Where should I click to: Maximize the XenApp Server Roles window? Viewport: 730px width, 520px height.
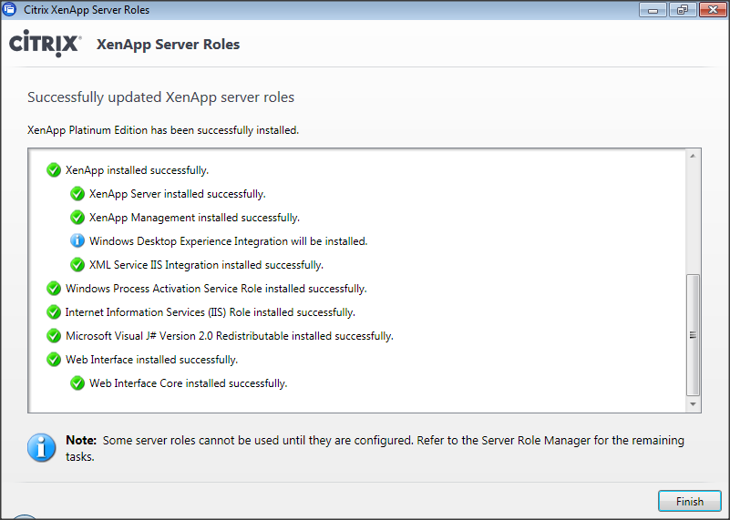click(x=680, y=10)
